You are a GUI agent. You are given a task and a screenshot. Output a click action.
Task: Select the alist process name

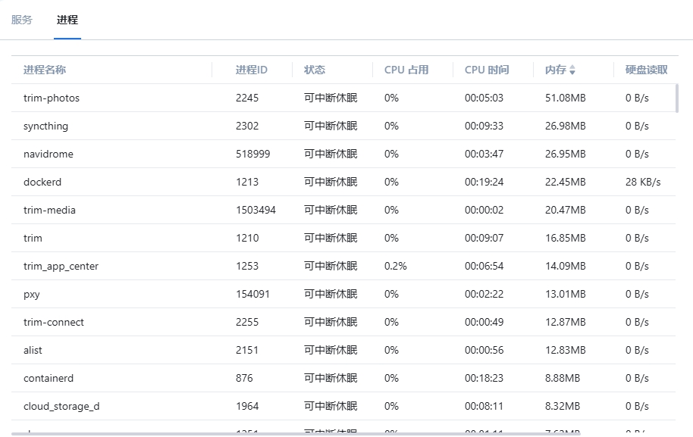[33, 350]
